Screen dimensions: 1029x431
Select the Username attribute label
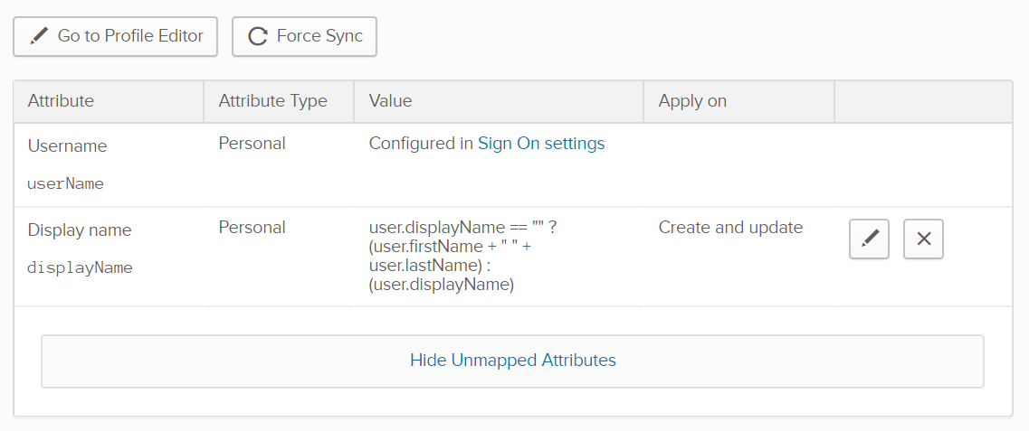coord(67,146)
